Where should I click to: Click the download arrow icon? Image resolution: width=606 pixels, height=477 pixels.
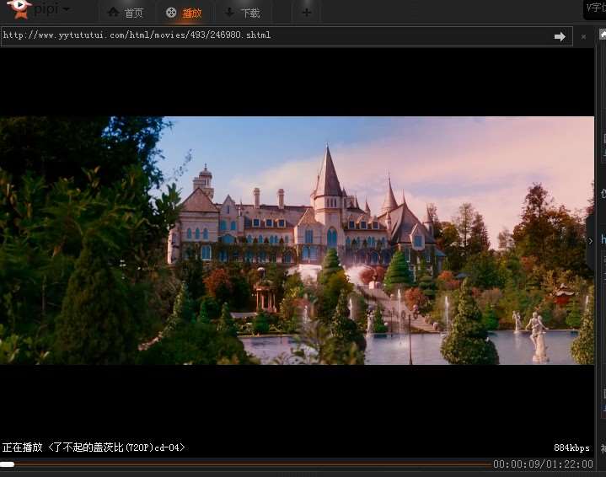click(229, 13)
